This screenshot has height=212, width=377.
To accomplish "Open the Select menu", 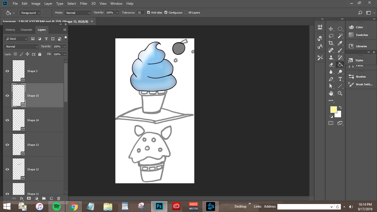I will [71, 4].
